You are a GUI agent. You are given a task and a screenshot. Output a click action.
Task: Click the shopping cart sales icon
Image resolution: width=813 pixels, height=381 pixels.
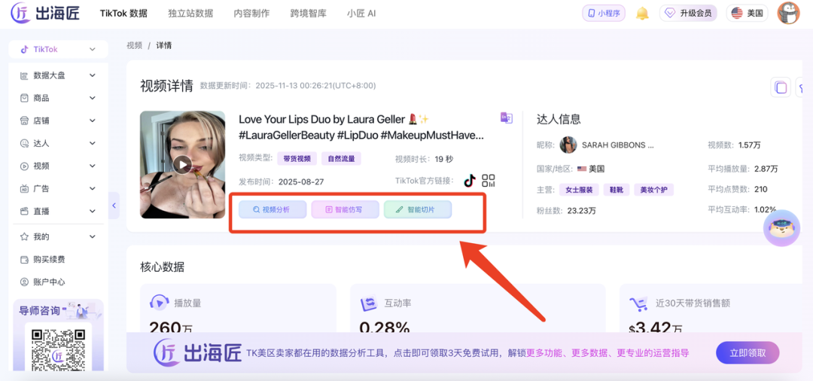[639, 303]
